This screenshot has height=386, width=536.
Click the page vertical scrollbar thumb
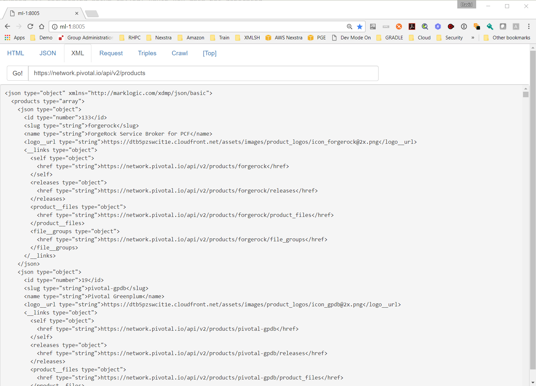point(533,210)
